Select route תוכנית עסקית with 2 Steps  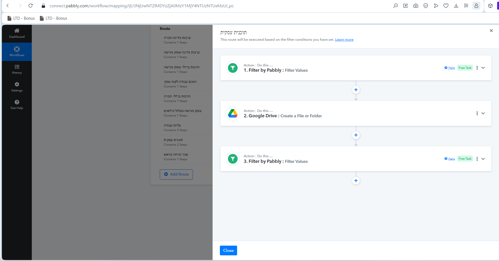(186, 142)
